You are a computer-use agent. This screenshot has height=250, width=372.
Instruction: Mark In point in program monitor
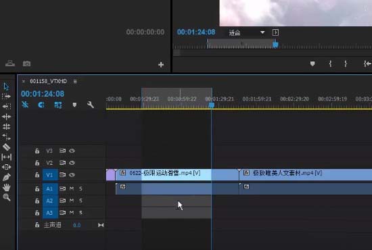330,64
